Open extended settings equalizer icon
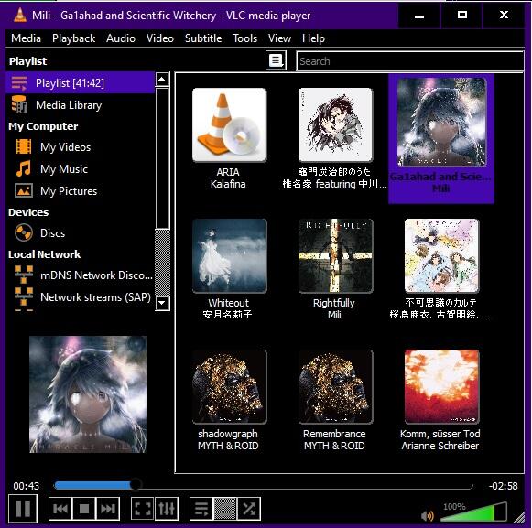Viewport: 532px width, 528px height. click(167, 509)
